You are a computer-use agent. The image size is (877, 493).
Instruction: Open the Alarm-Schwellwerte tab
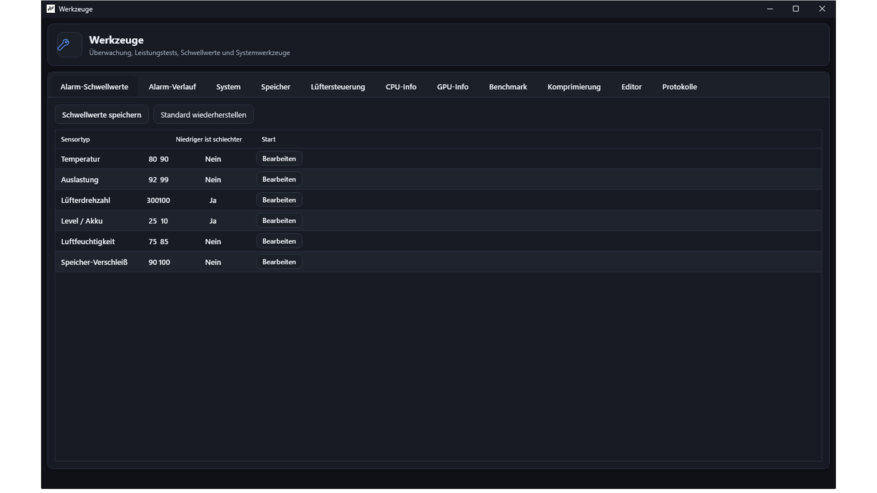[x=94, y=87]
